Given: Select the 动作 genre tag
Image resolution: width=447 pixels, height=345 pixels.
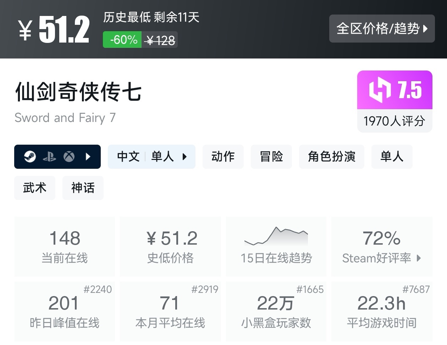Looking at the screenshot, I should tap(223, 157).
